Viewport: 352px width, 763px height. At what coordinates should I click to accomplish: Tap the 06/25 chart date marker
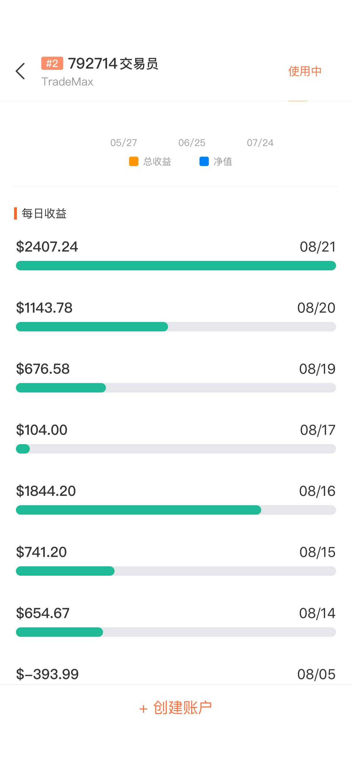pos(192,143)
